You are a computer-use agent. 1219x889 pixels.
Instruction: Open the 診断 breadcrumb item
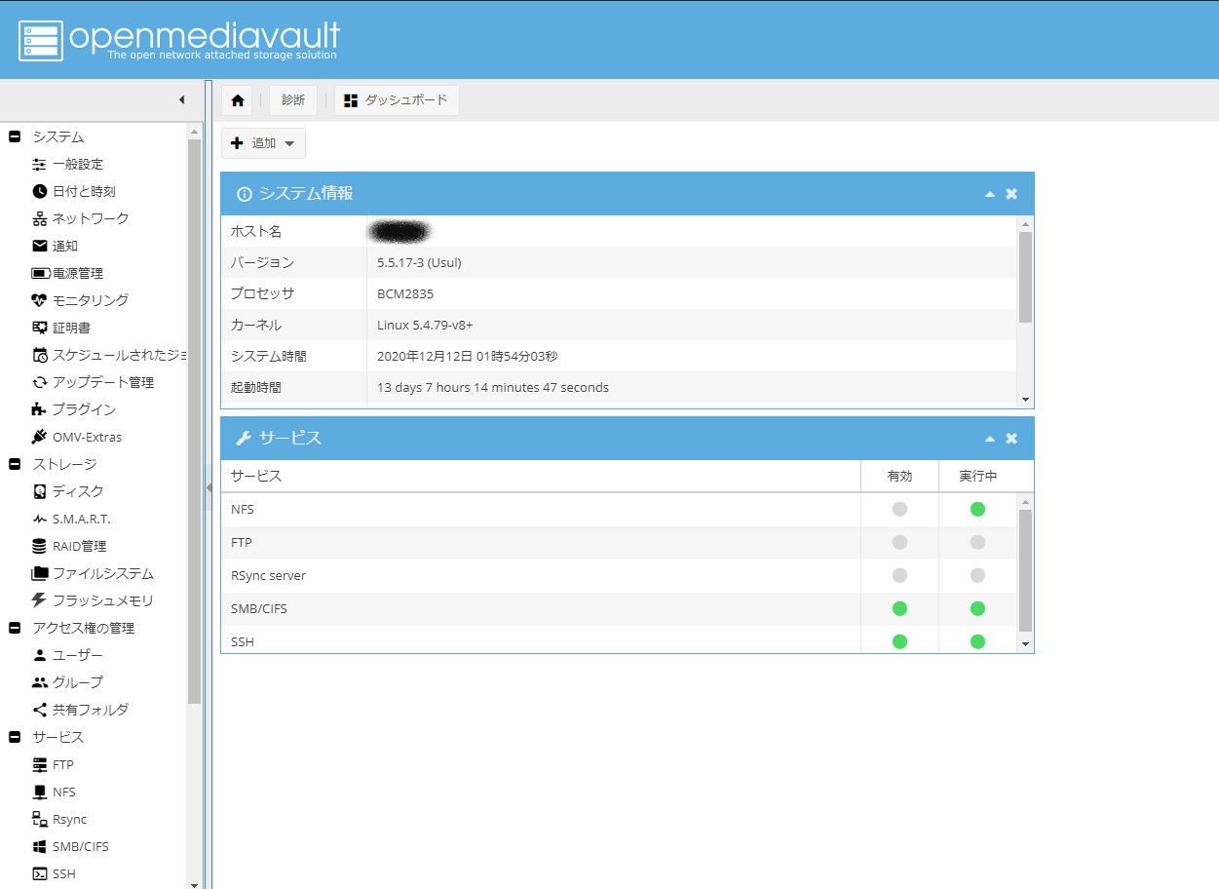[293, 100]
